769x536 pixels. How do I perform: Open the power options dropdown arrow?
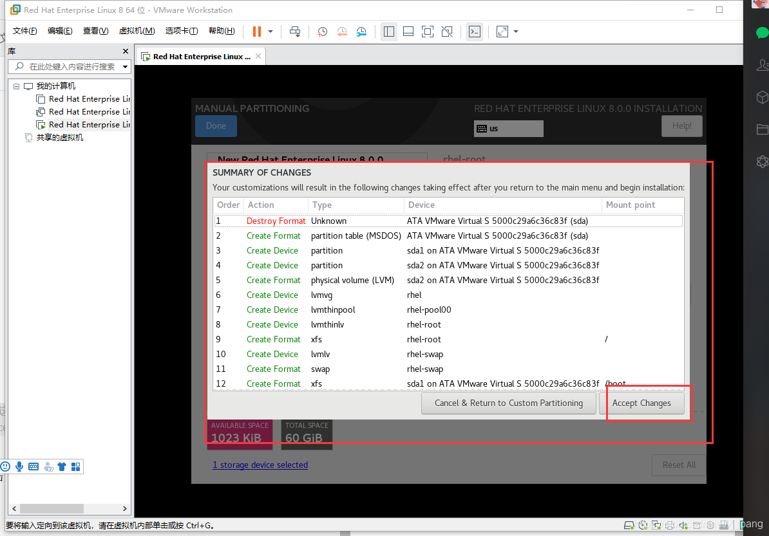[271, 32]
